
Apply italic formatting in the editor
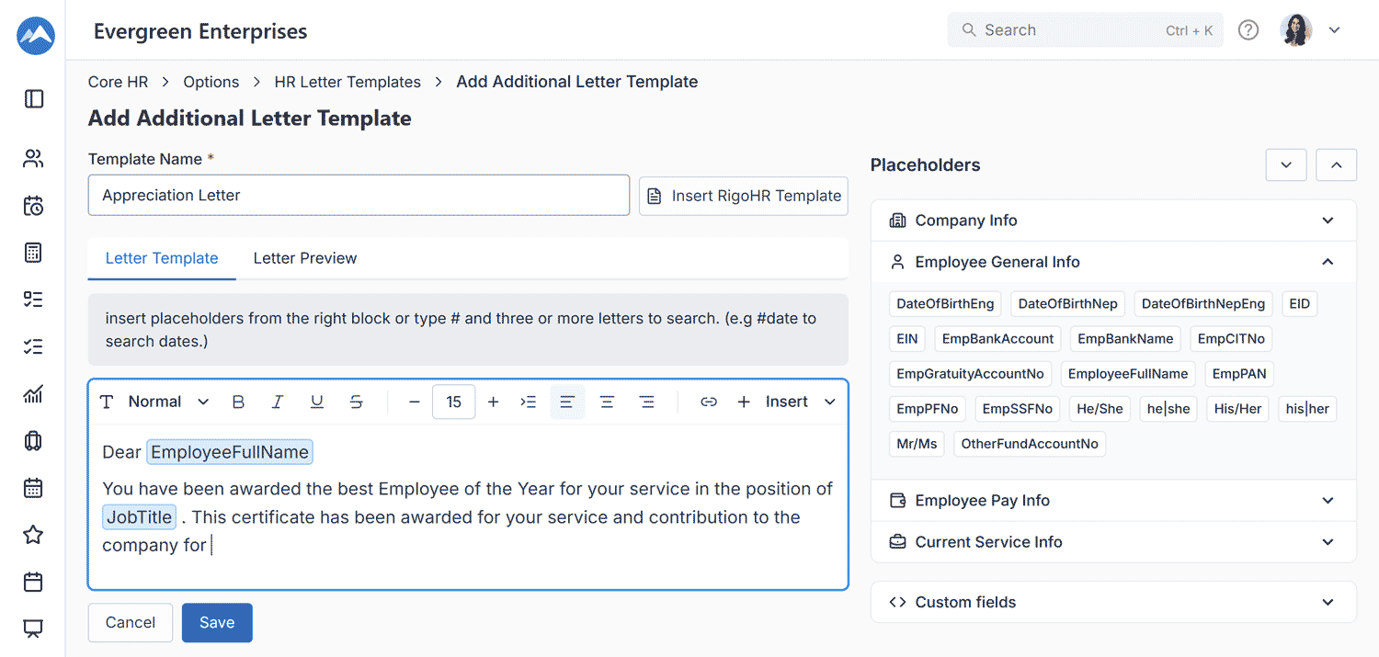[278, 402]
